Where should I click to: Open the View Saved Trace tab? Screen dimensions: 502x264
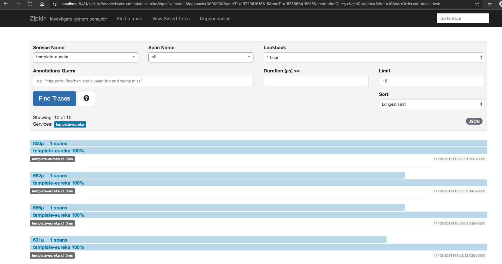tap(171, 19)
